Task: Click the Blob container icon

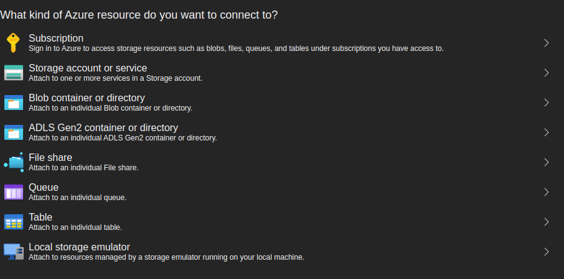Action: coord(13,103)
